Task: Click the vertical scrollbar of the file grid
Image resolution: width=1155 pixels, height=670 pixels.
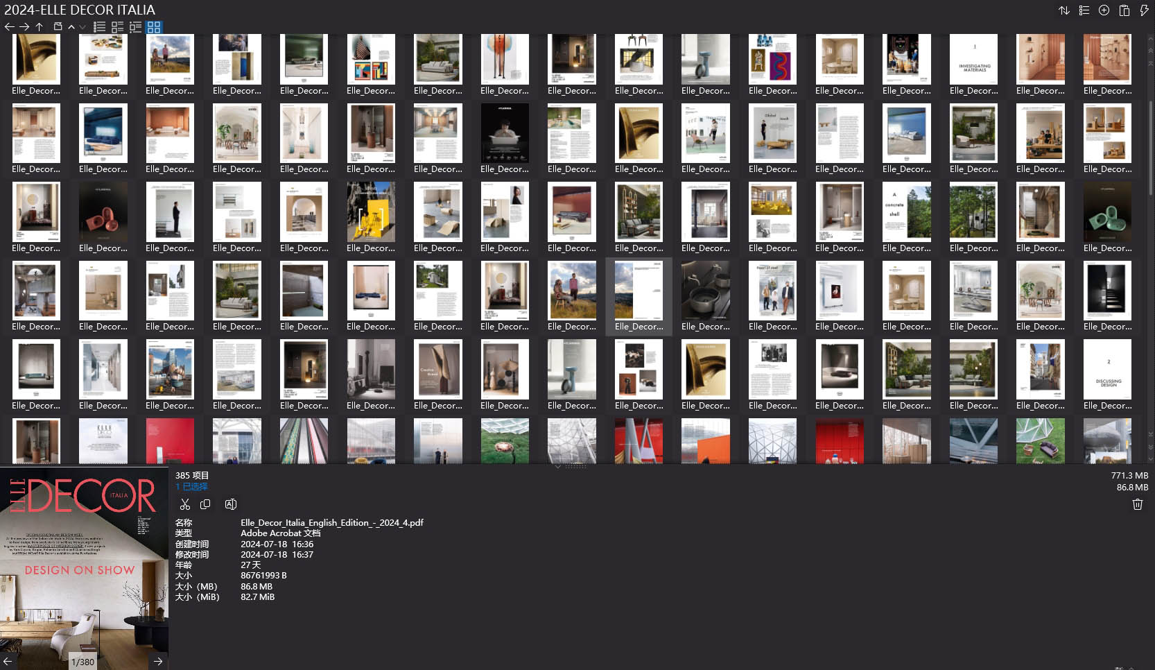Action: [1151, 139]
